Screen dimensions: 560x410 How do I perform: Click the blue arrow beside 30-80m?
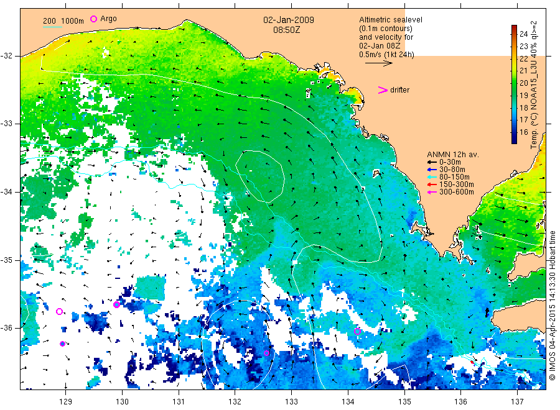(432, 170)
